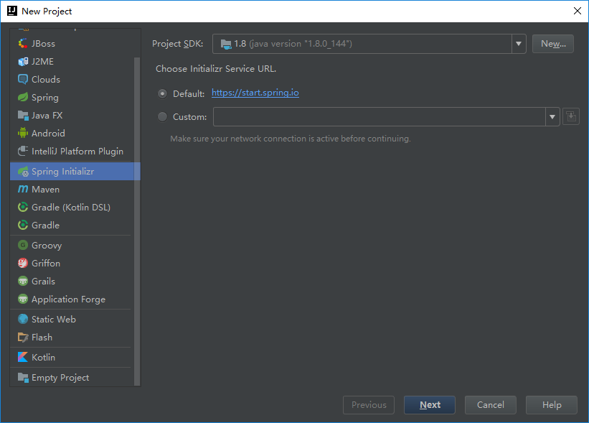Open the Project SDK dropdown arrow
Screen dimensions: 589x423
click(x=519, y=44)
